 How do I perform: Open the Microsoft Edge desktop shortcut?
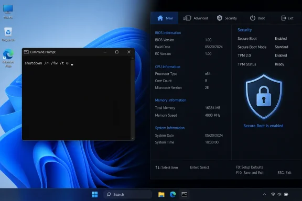point(8,58)
